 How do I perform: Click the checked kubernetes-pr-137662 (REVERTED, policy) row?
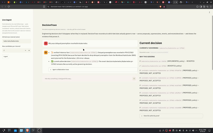click(x=161, y=66)
